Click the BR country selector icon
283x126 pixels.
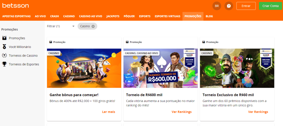point(217,6)
